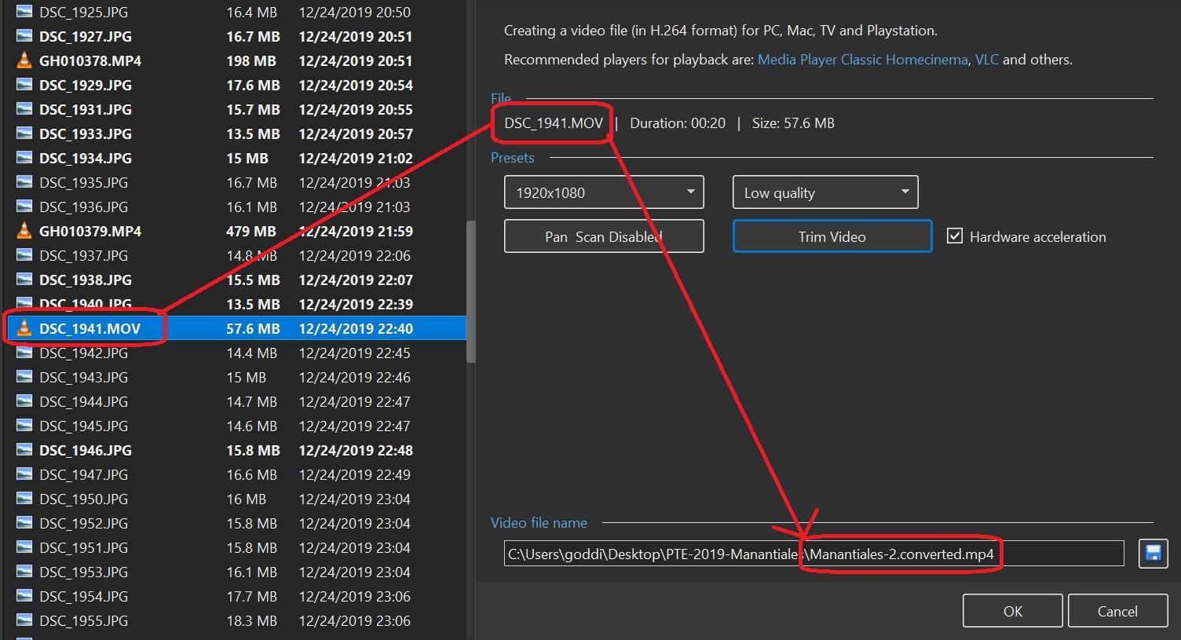Screen dimensions: 1181x640
Task: Click the save icon beside video file name
Action: tap(1153, 554)
